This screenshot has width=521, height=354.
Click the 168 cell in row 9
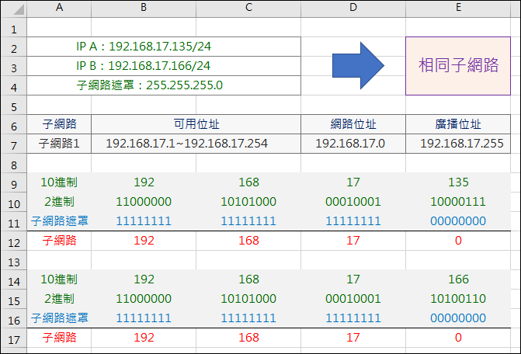(x=248, y=182)
